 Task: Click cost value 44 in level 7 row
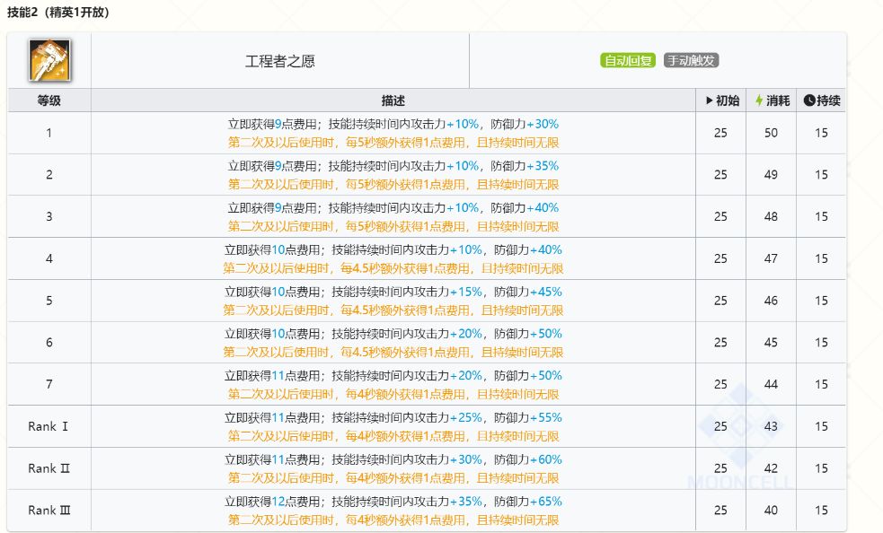pos(771,384)
